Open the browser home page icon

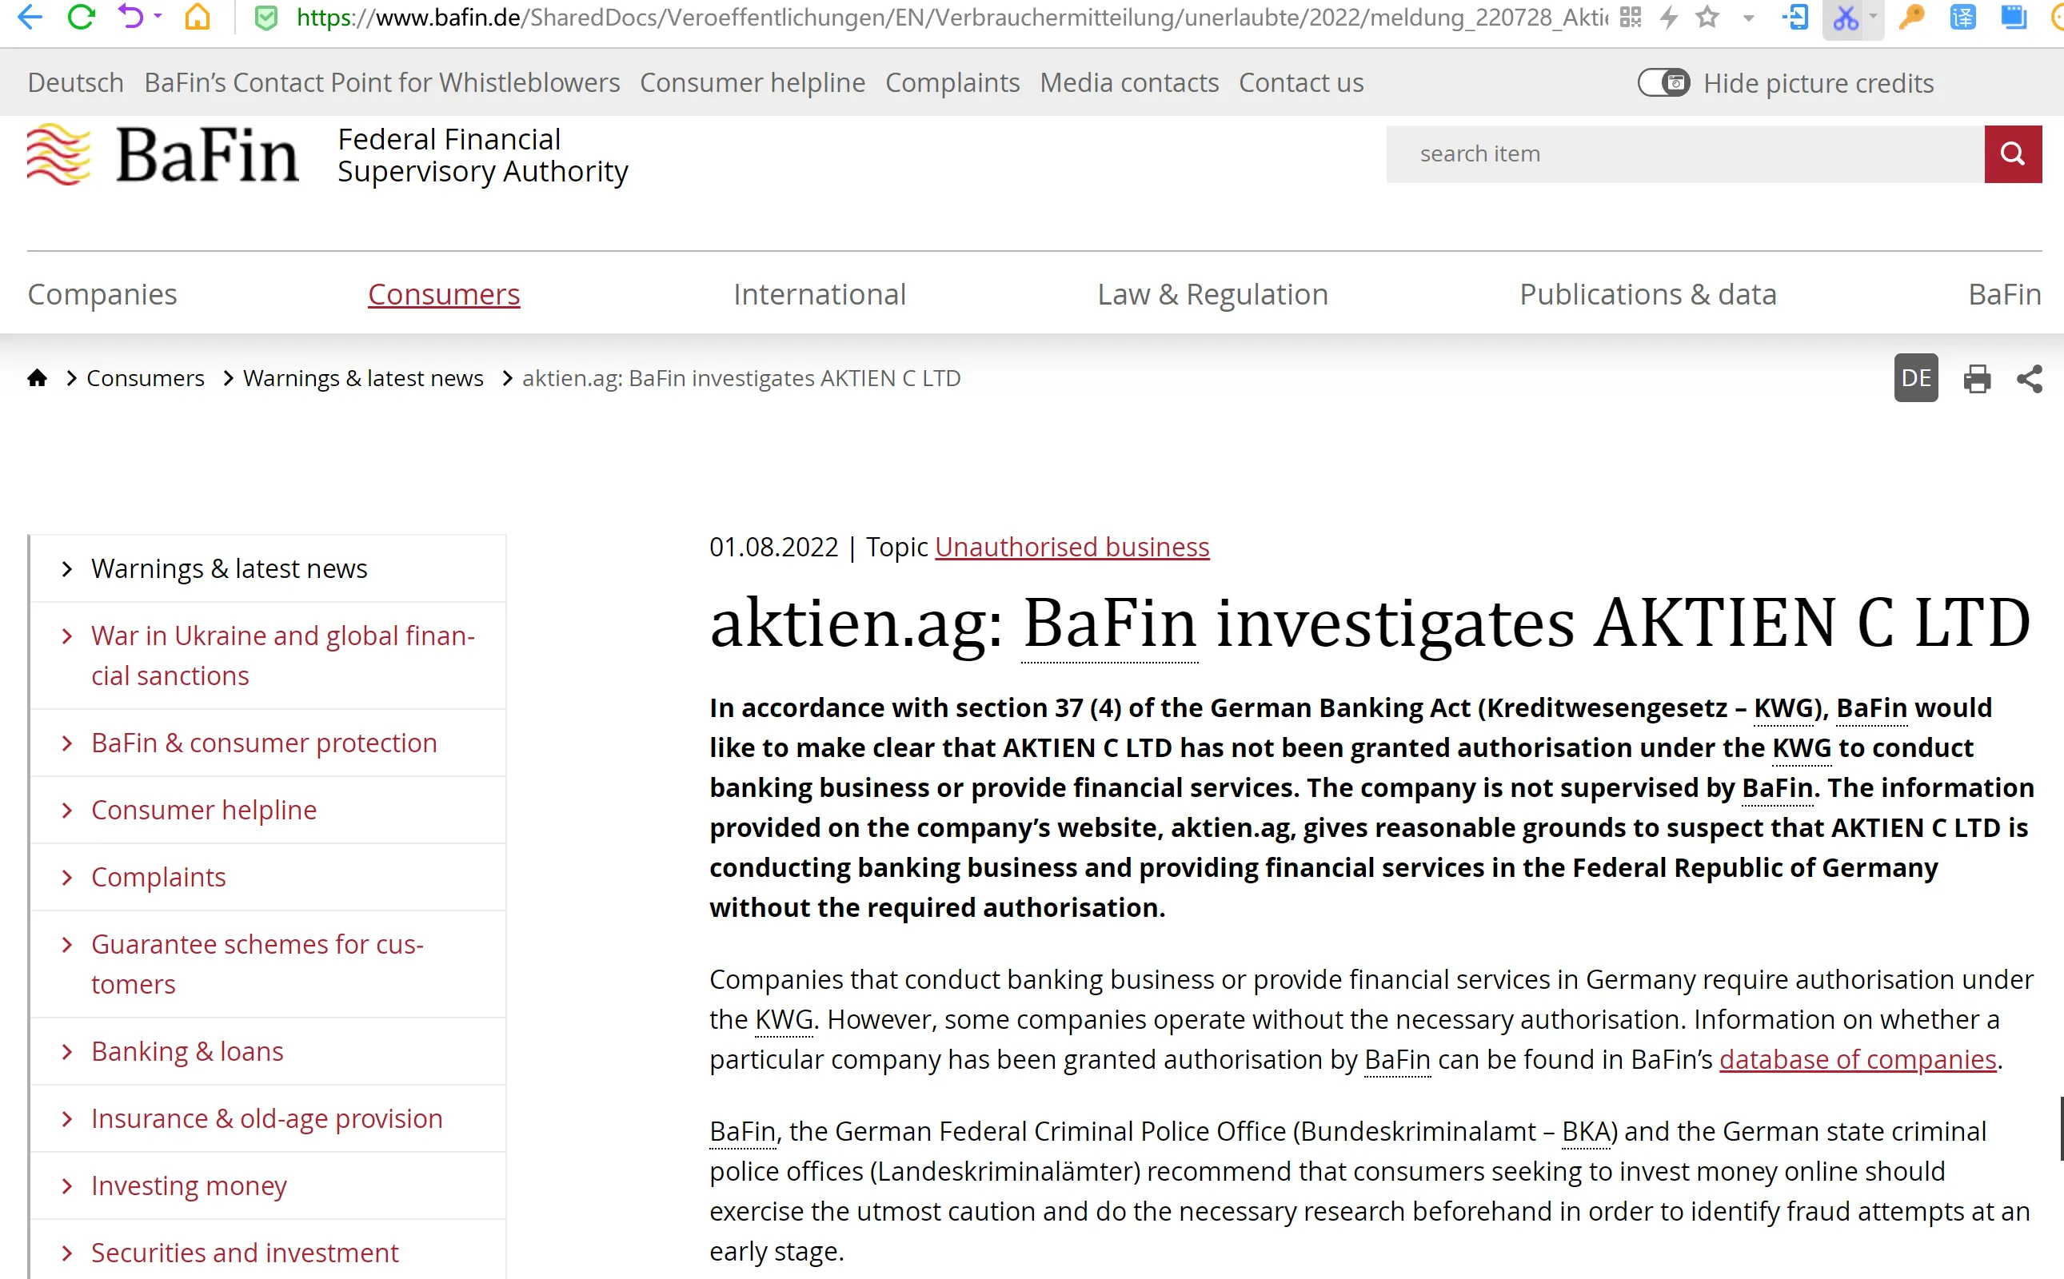coord(198,17)
